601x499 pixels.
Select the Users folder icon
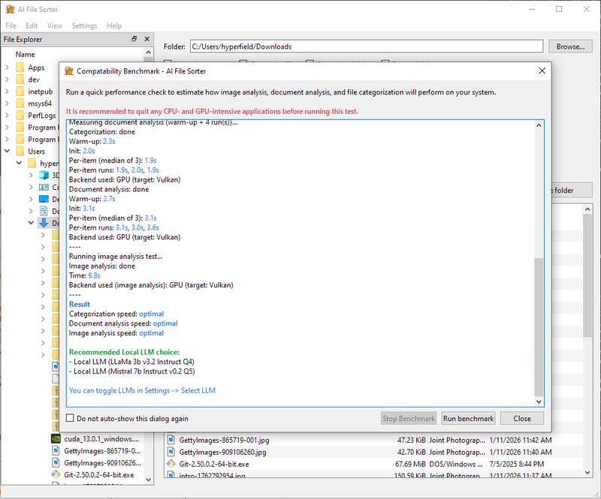point(20,152)
